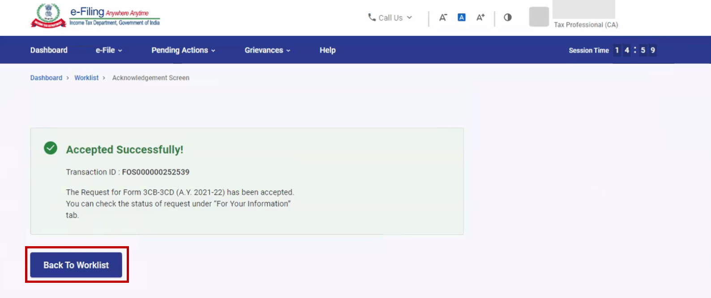Expand the e-File menu
The height and width of the screenshot is (298, 711).
point(109,50)
